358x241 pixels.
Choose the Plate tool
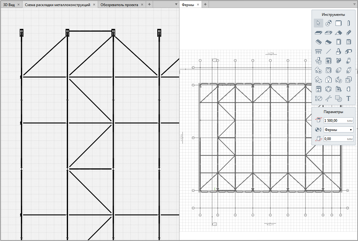(348, 89)
